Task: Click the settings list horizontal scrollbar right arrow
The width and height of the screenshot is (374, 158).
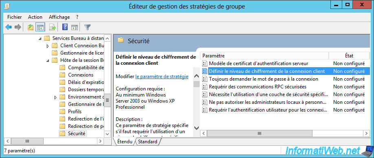Action: click(x=366, y=133)
